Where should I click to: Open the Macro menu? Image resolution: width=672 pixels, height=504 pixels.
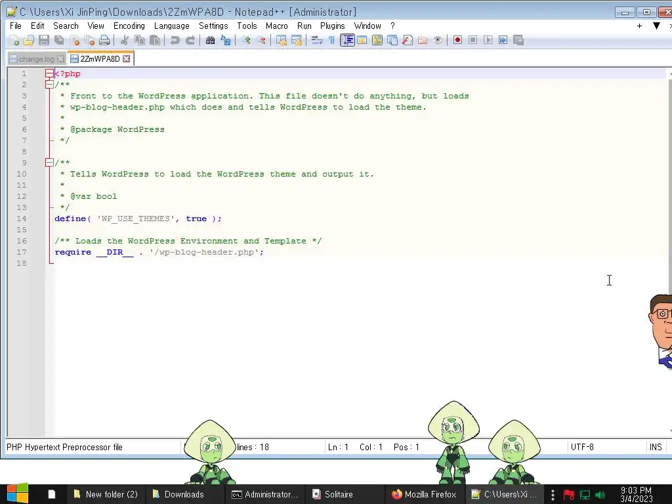(x=276, y=26)
